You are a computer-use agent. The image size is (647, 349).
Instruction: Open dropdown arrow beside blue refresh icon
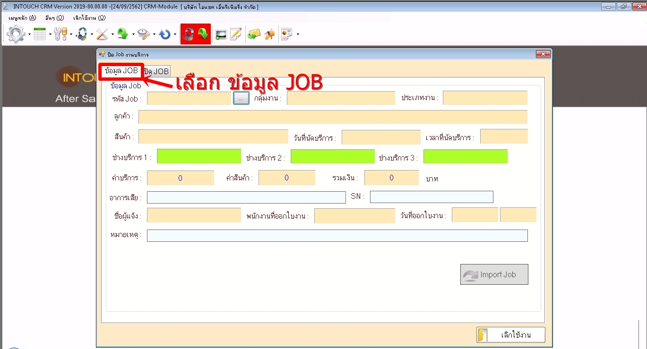point(175,35)
